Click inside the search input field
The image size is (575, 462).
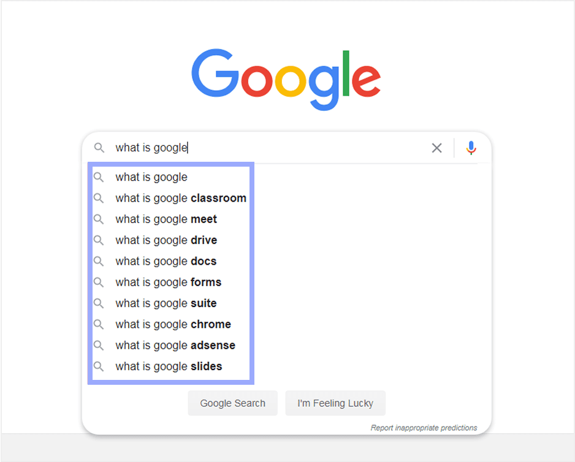(x=245, y=148)
